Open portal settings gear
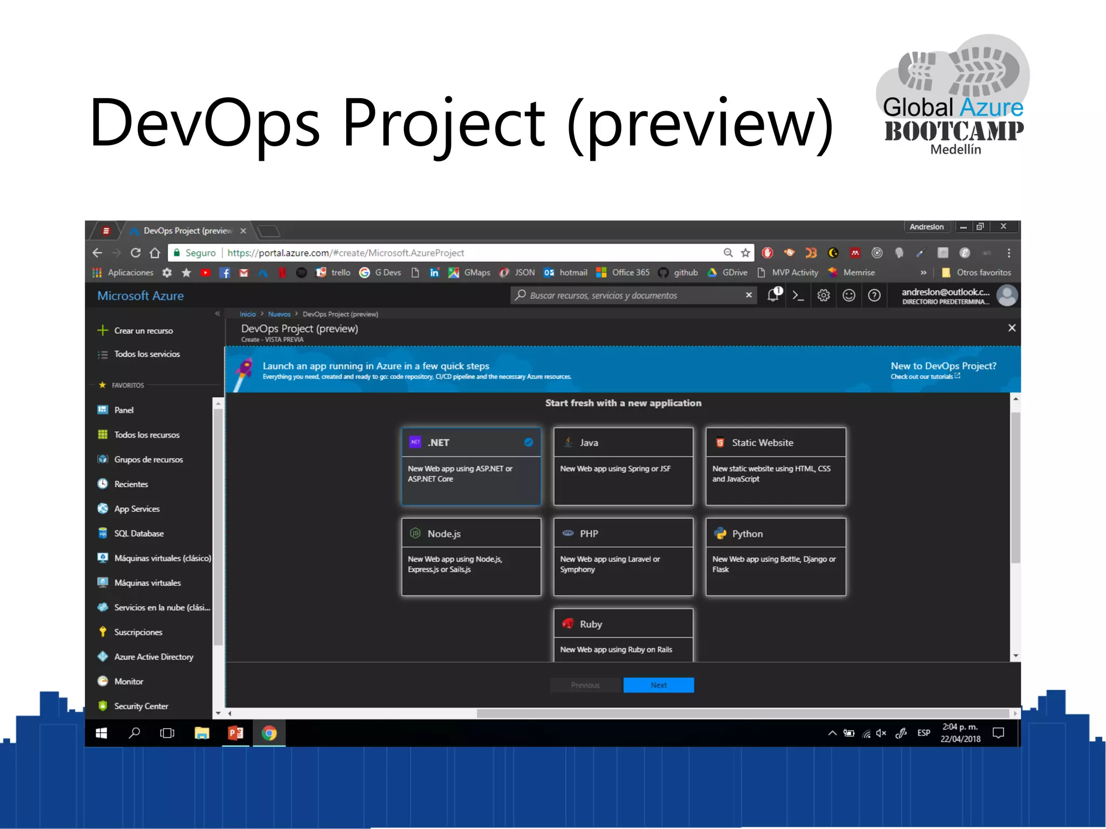1106x829 pixels. [824, 295]
